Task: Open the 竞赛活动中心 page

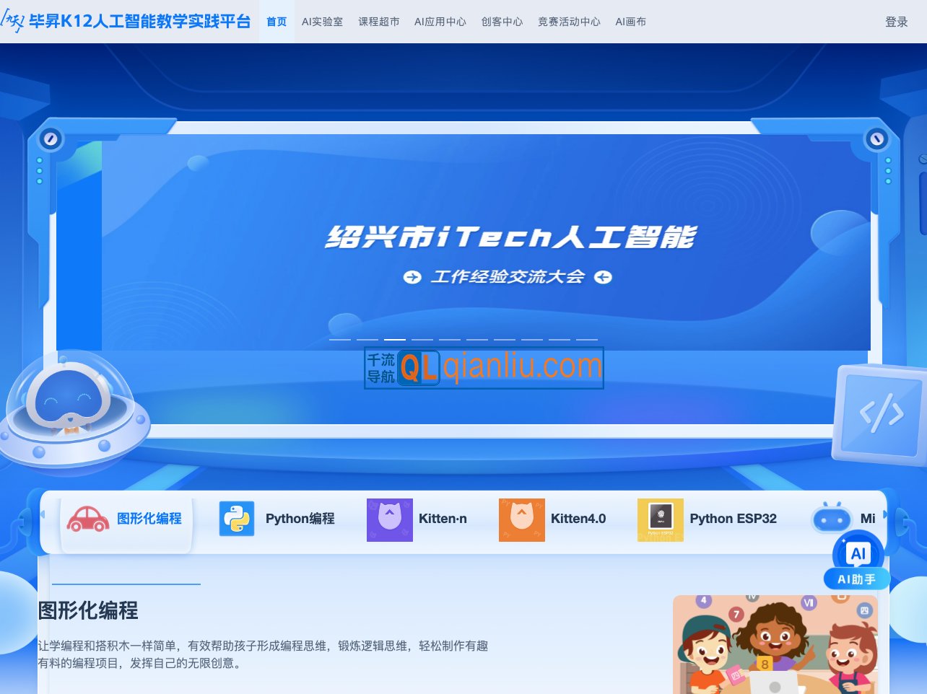Action: (570, 22)
